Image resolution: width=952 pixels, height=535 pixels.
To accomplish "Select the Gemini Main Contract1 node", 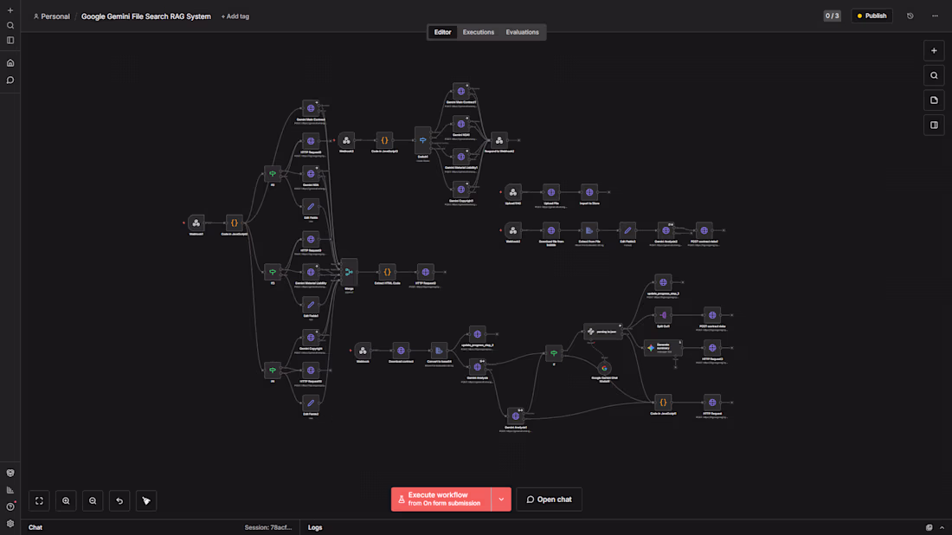I will [x=461, y=91].
